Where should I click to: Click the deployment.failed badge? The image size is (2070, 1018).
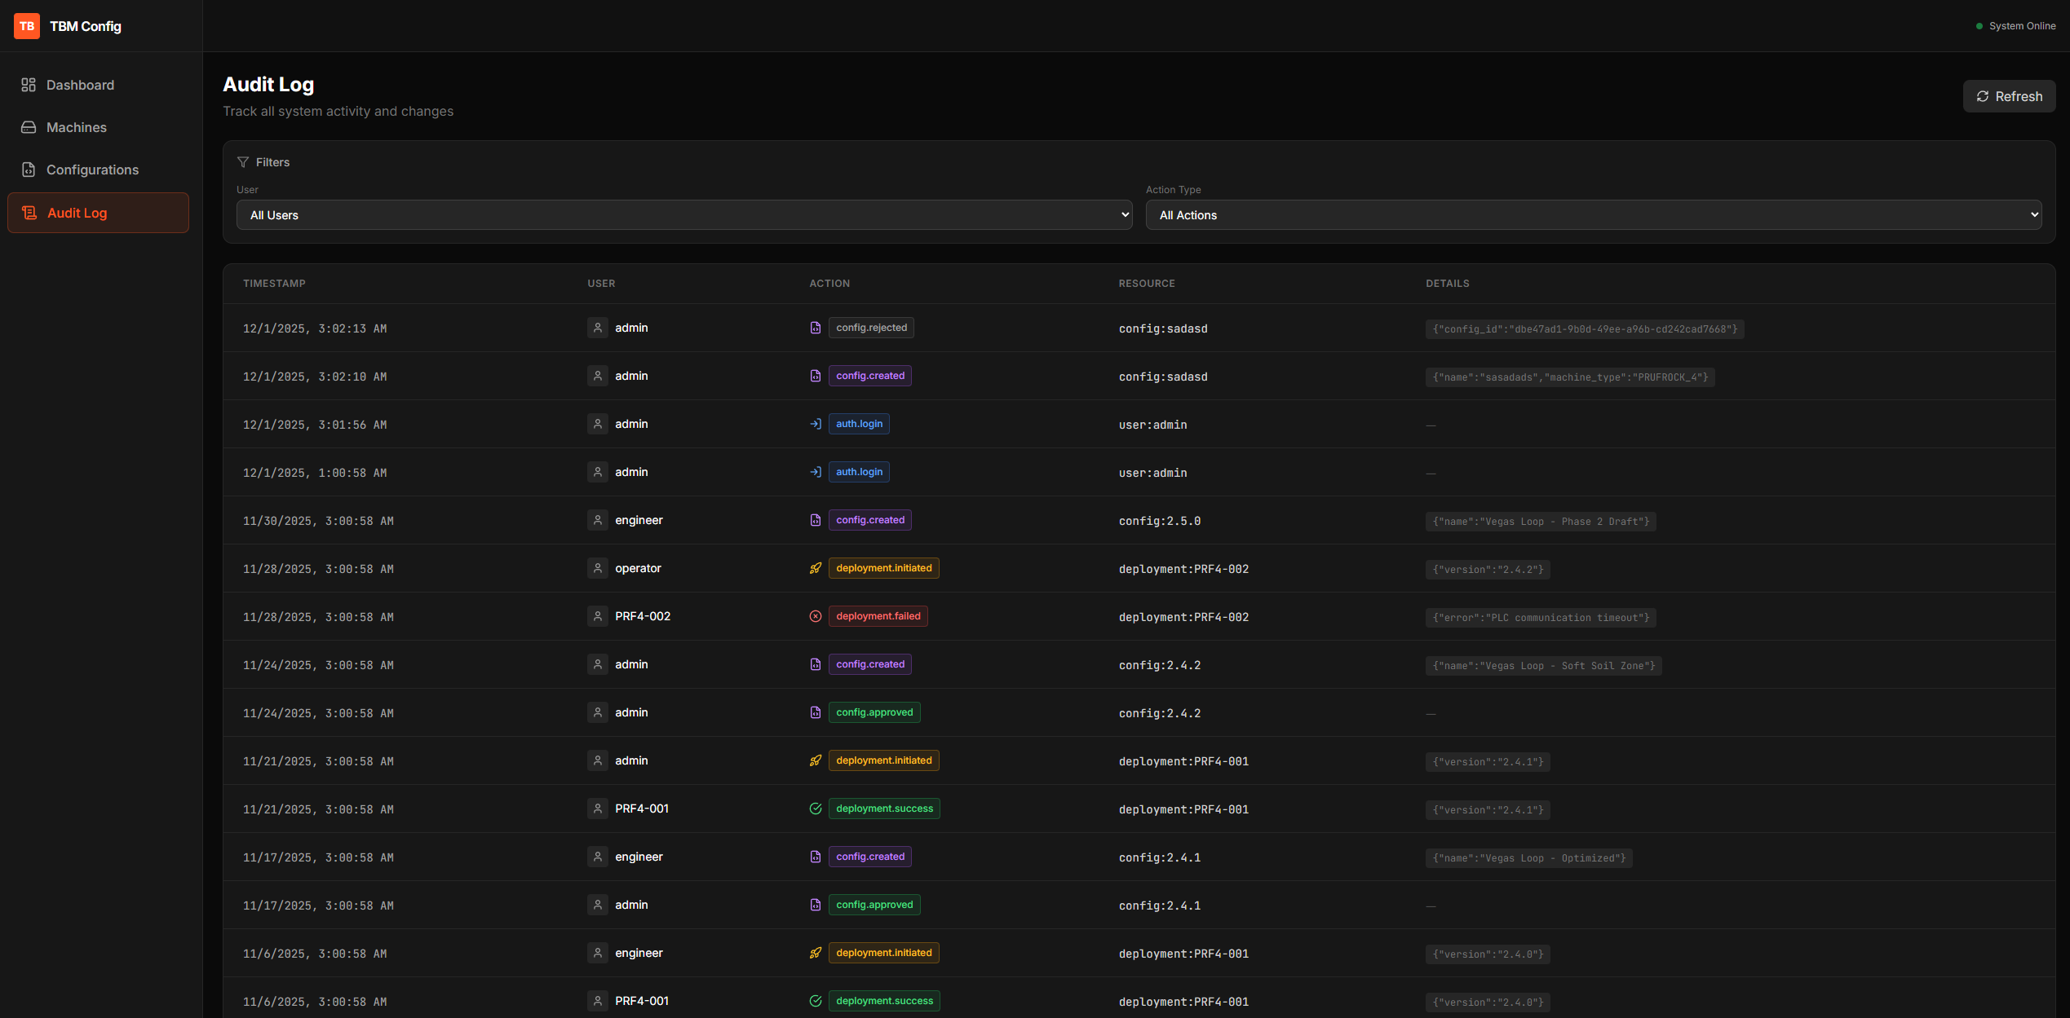point(878,616)
